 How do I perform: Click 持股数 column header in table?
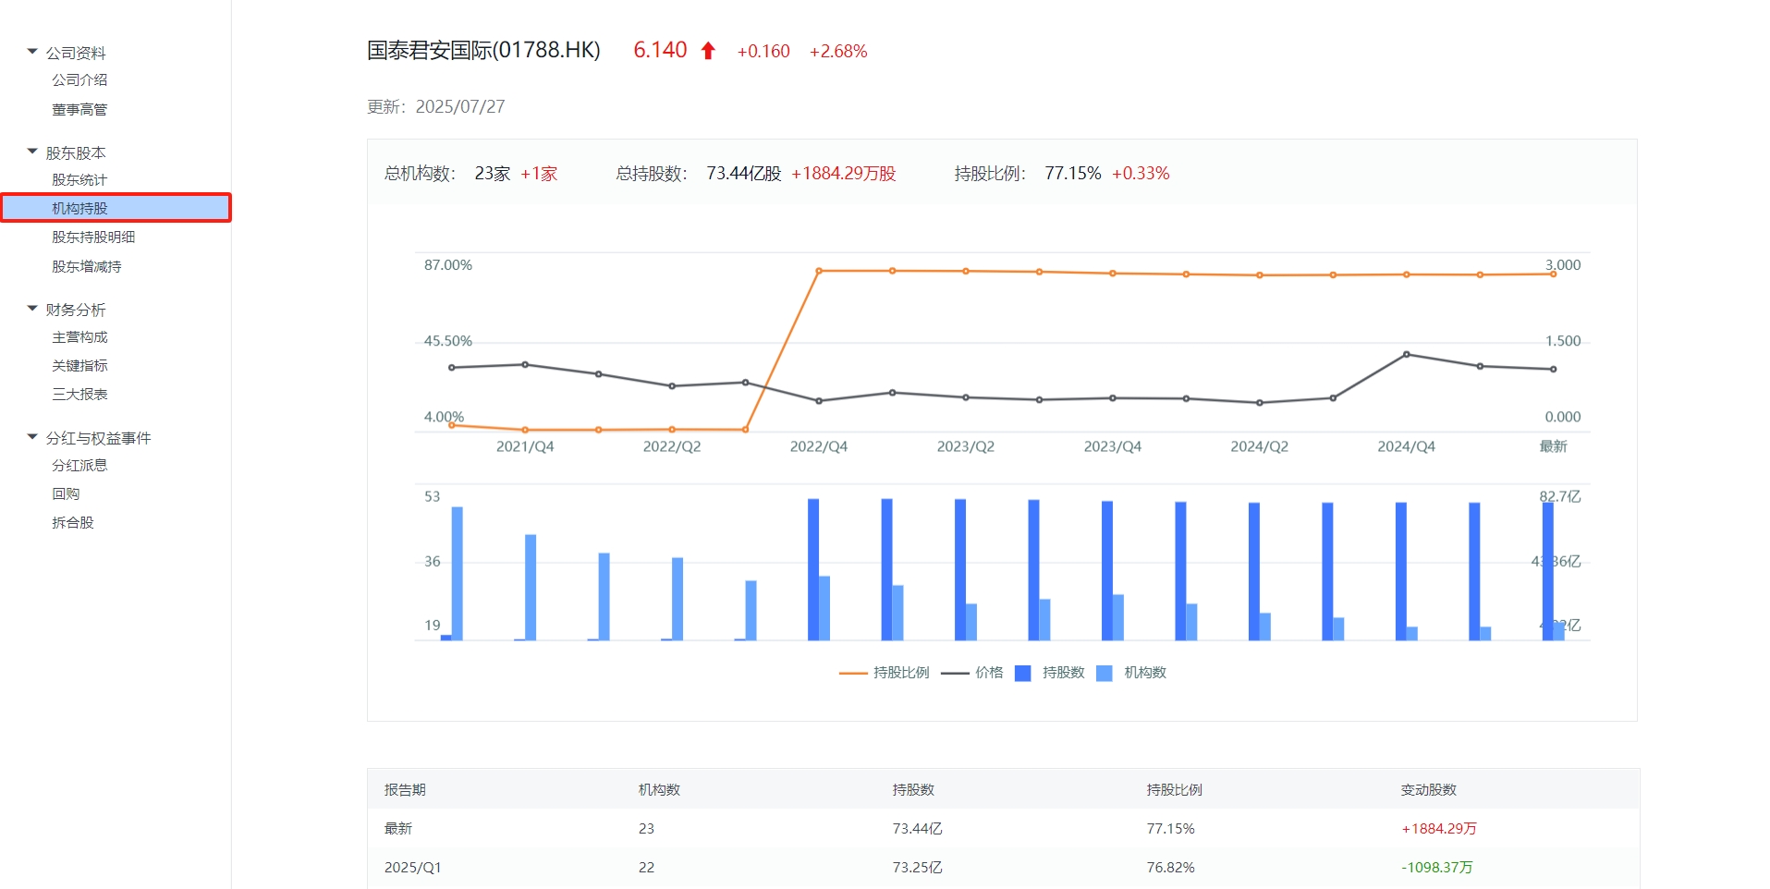pos(913,790)
